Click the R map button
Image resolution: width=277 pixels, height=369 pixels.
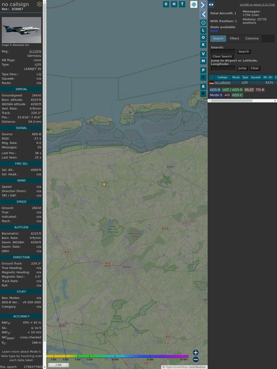(203, 87)
